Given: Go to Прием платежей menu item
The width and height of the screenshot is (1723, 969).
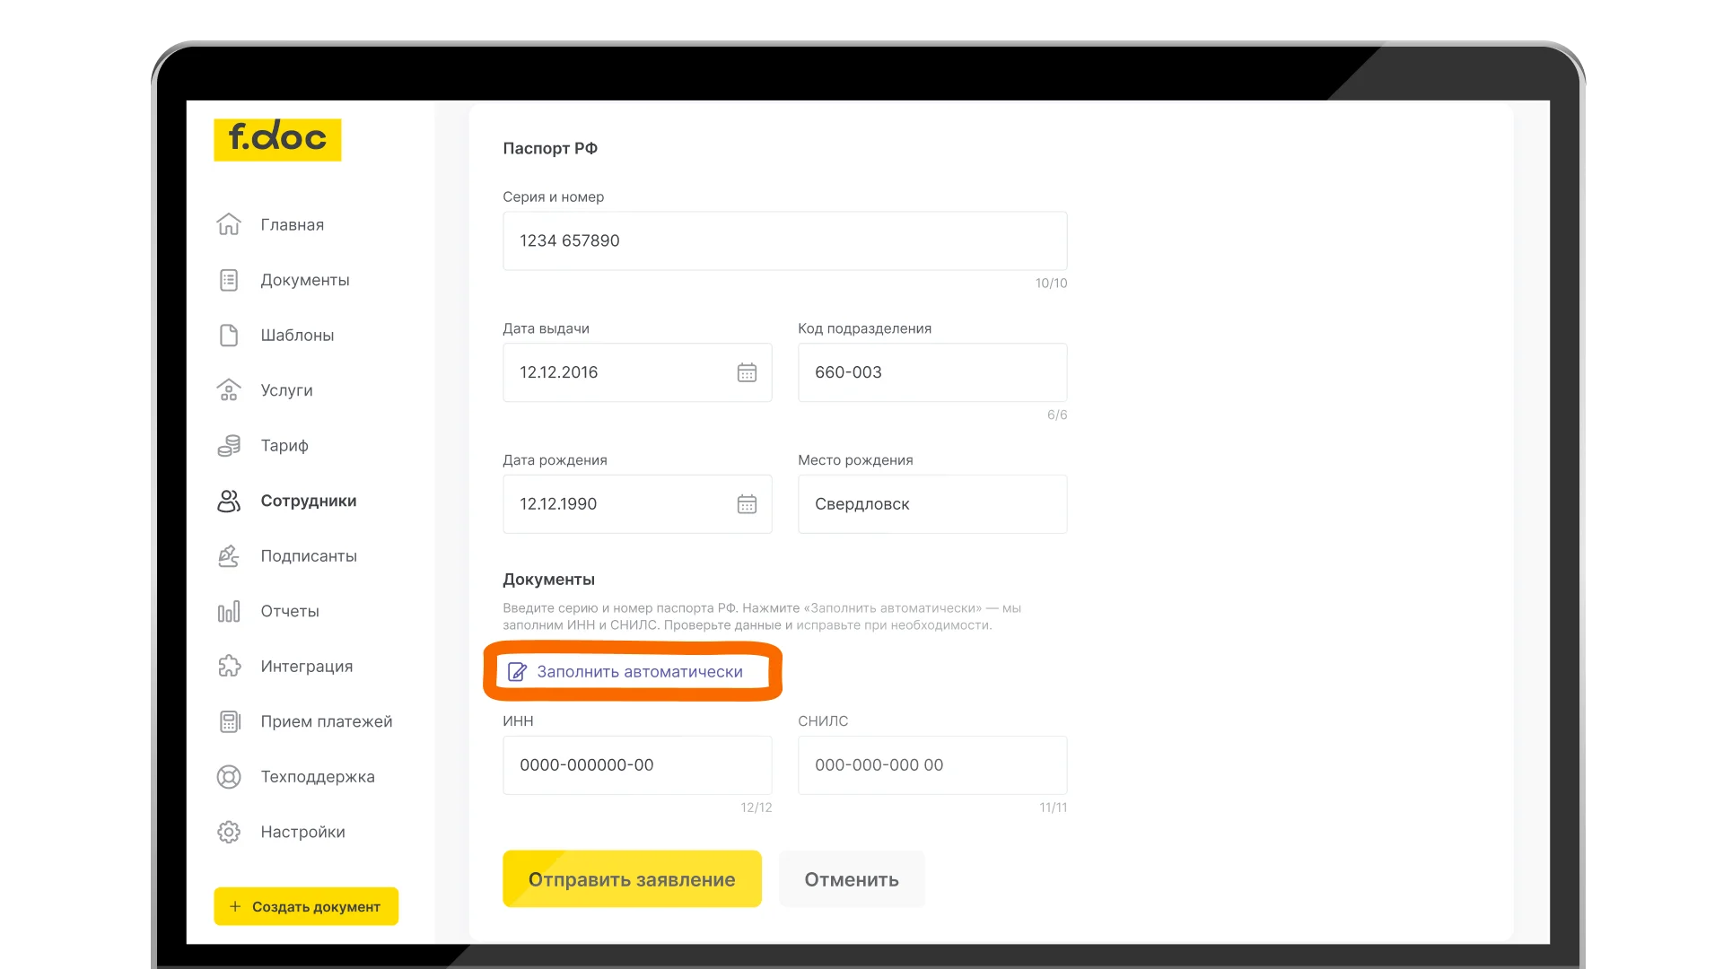Looking at the screenshot, I should click(326, 721).
